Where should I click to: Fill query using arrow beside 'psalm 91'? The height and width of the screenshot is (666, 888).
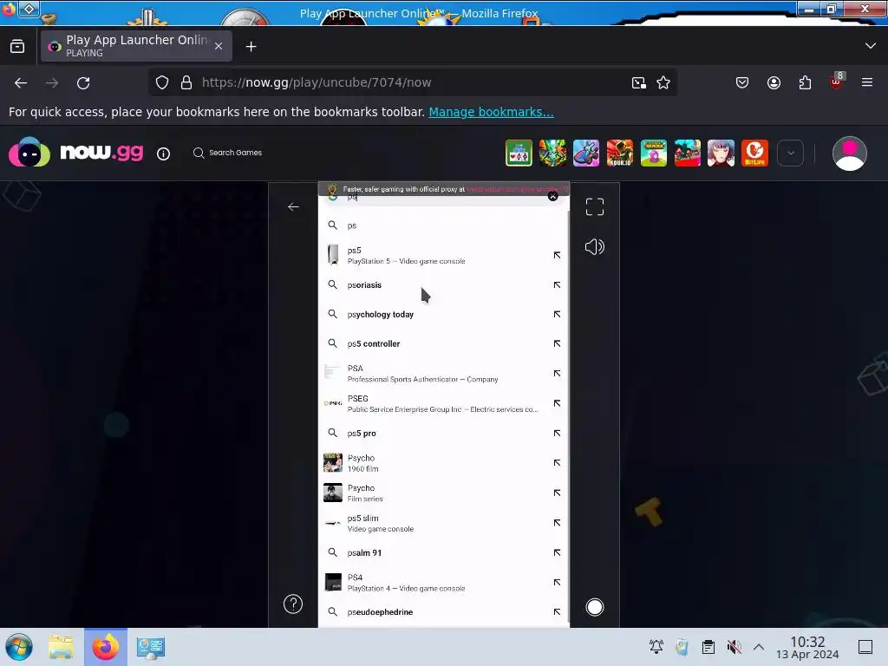tap(557, 552)
